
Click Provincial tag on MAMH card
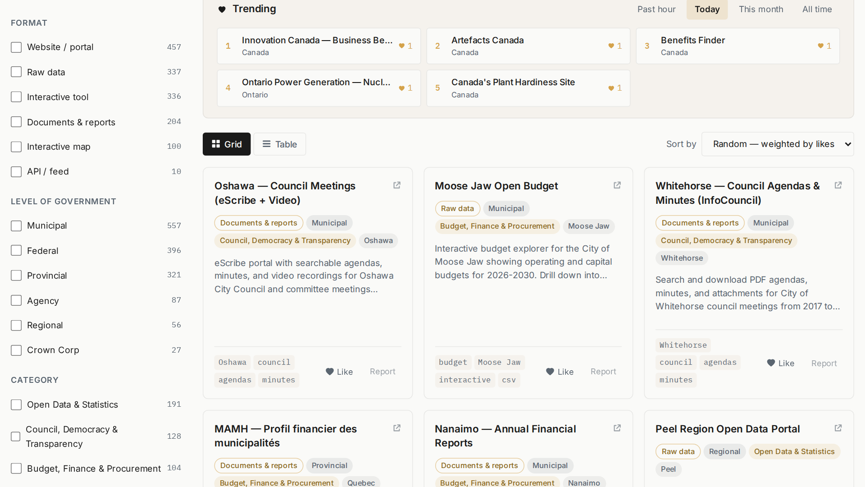click(329, 465)
